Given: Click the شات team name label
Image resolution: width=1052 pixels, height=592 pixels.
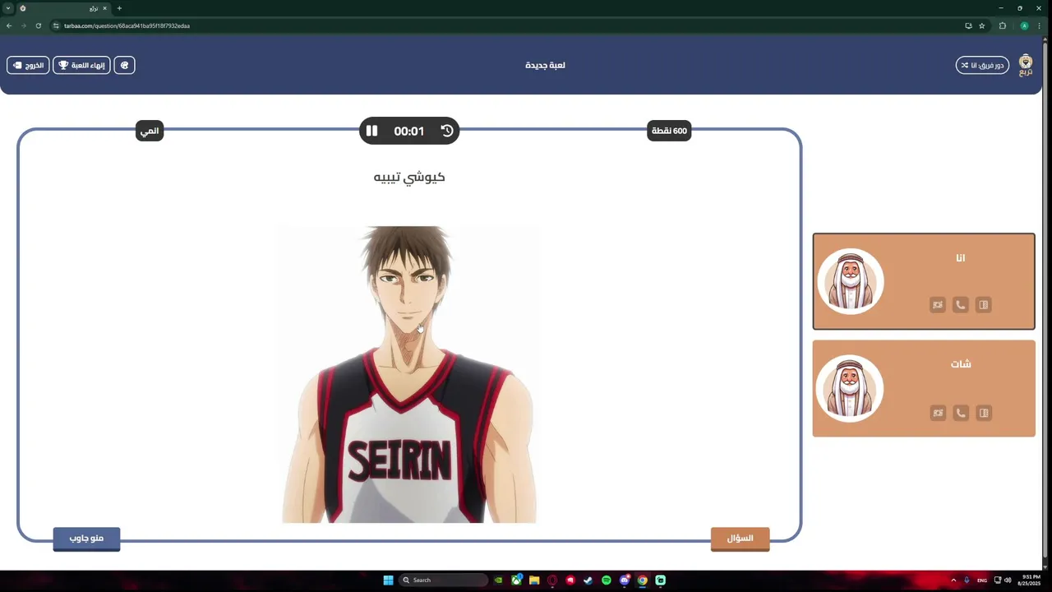Looking at the screenshot, I should coord(961,364).
